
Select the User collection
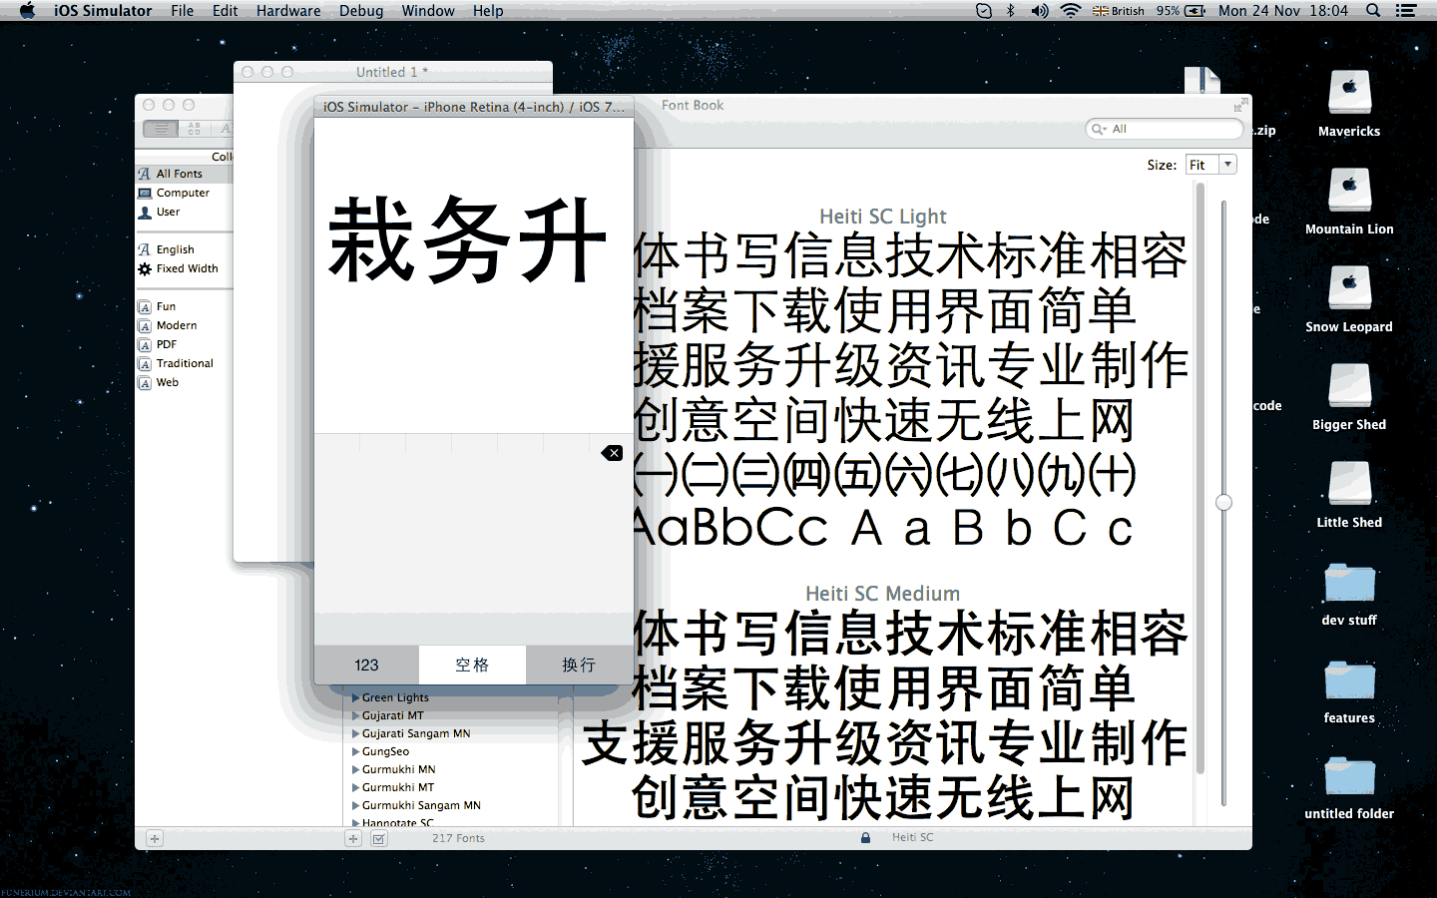click(x=184, y=212)
